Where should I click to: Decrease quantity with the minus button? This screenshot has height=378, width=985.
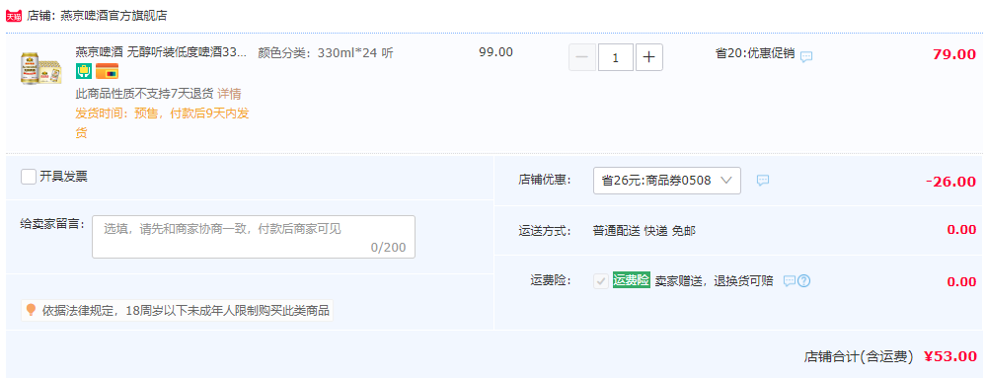click(x=581, y=58)
